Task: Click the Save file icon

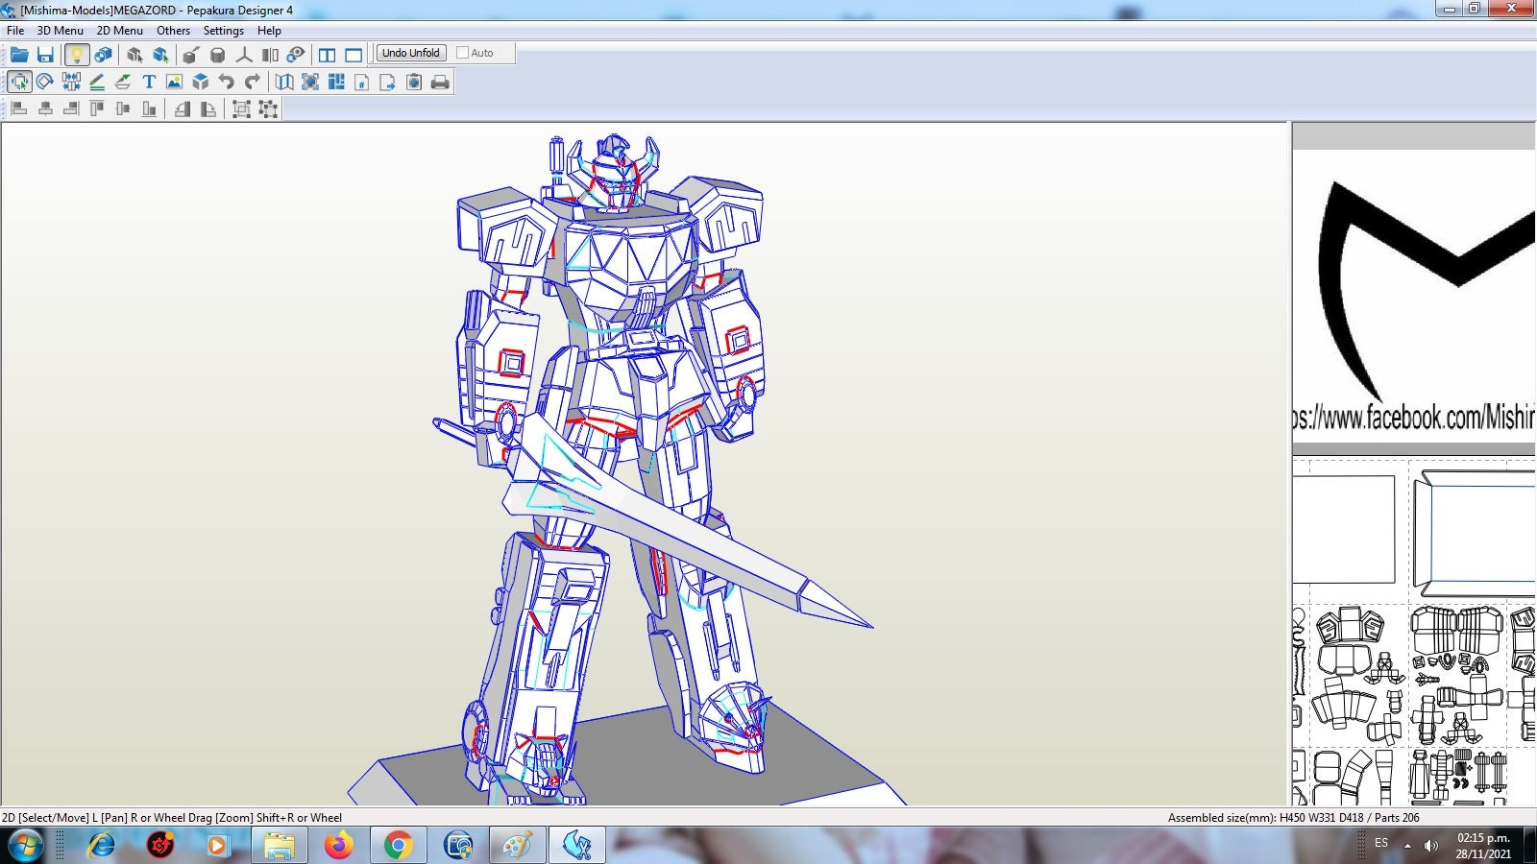Action: (x=47, y=55)
